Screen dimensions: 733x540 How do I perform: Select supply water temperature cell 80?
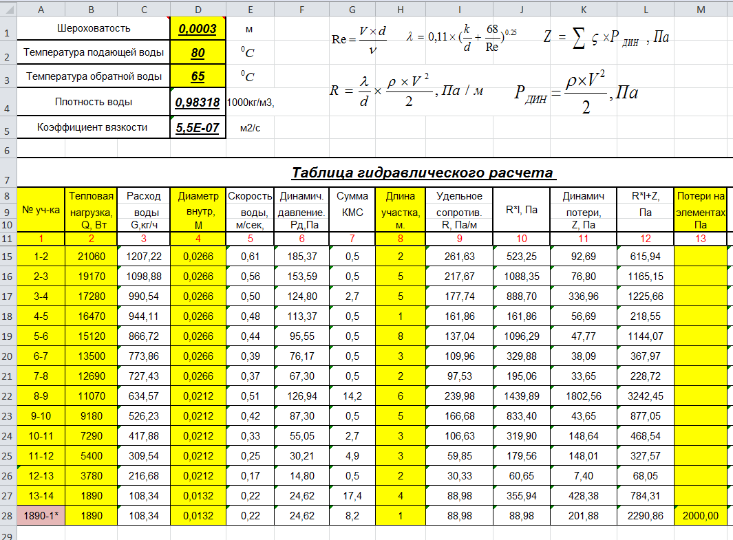[x=198, y=52]
